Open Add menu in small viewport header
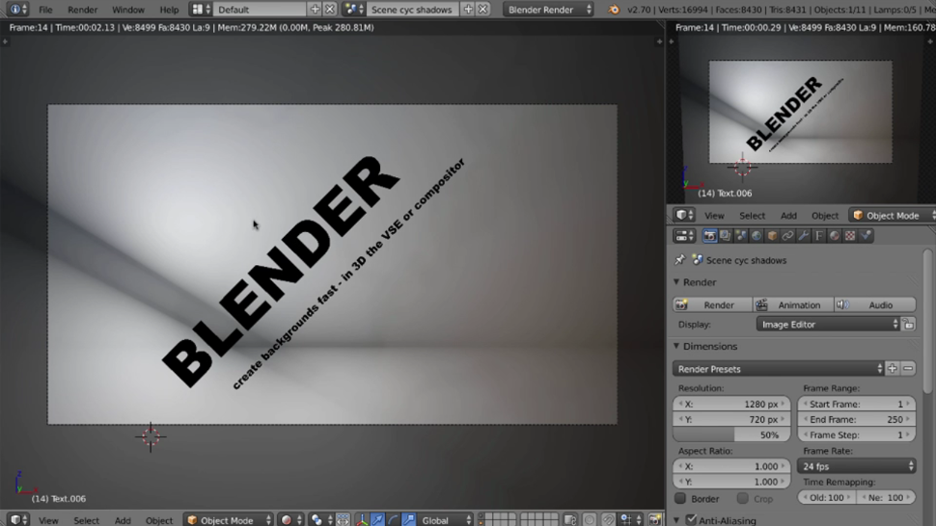The width and height of the screenshot is (936, 526). click(788, 216)
